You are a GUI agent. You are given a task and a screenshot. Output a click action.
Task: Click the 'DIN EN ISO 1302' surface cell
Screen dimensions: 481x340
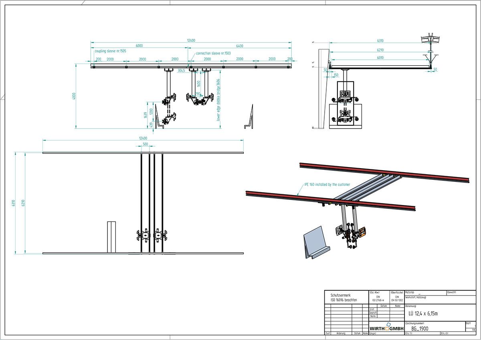coord(397,298)
